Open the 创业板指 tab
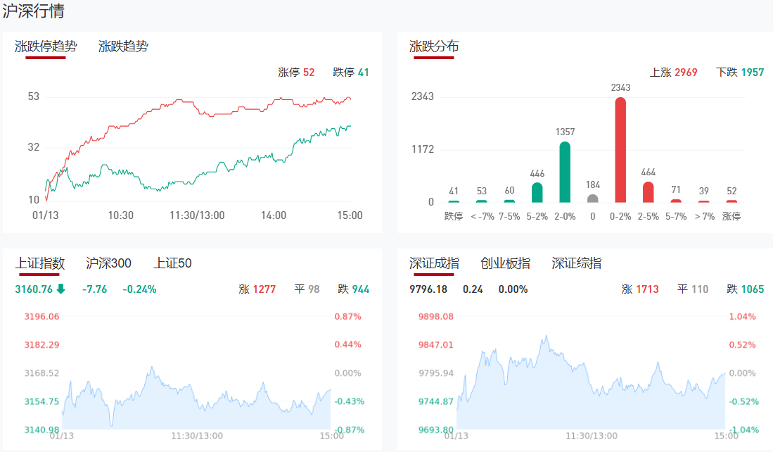The image size is (773, 452). [505, 263]
